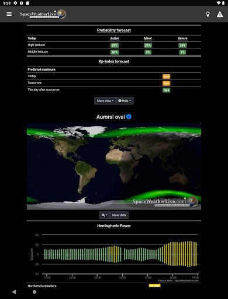Toggle the light bulb theme icon
This screenshot has width=228, height=299.
(x=208, y=14)
